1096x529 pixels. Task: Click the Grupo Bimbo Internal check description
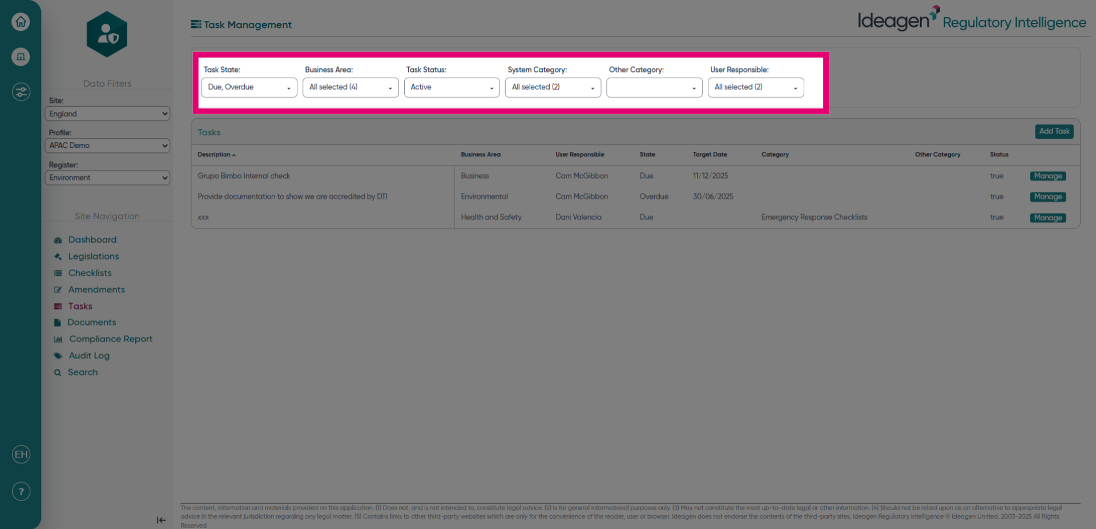click(x=244, y=176)
